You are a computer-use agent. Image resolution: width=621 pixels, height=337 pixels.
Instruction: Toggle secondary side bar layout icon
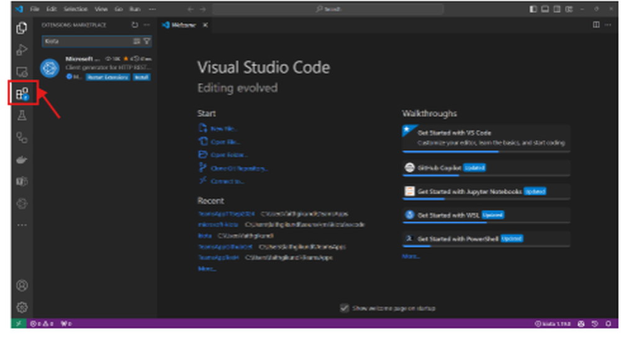point(557,9)
